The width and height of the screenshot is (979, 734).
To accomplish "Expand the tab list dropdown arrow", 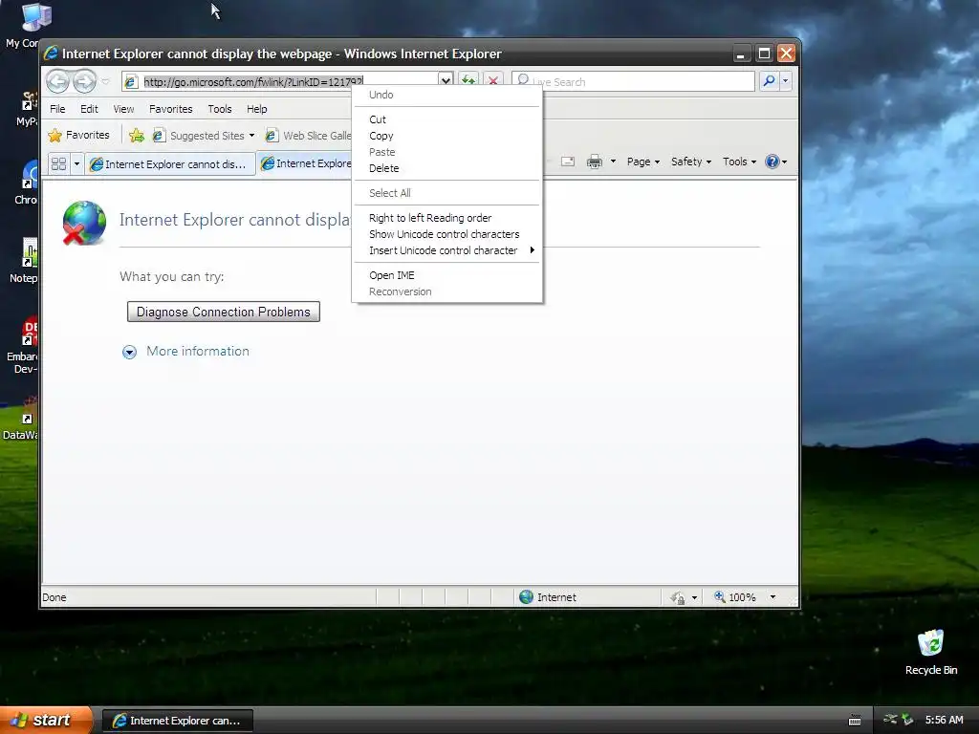I will [76, 163].
